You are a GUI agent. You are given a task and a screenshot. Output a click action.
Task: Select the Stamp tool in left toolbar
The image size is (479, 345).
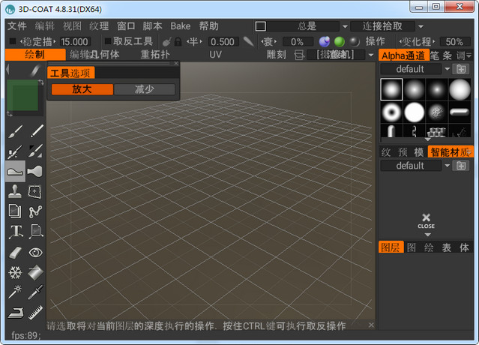tap(15, 192)
